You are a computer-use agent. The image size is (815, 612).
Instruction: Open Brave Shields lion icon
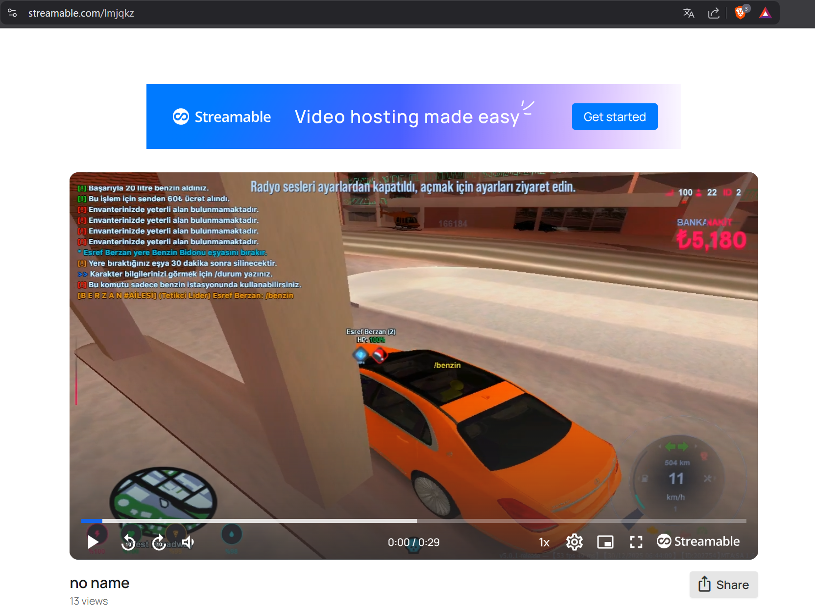click(x=741, y=13)
